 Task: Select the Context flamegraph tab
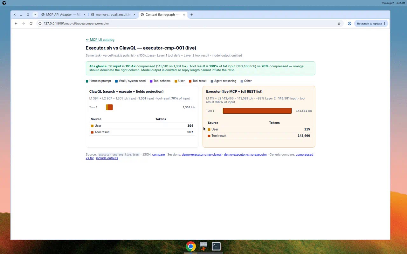[x=162, y=15]
